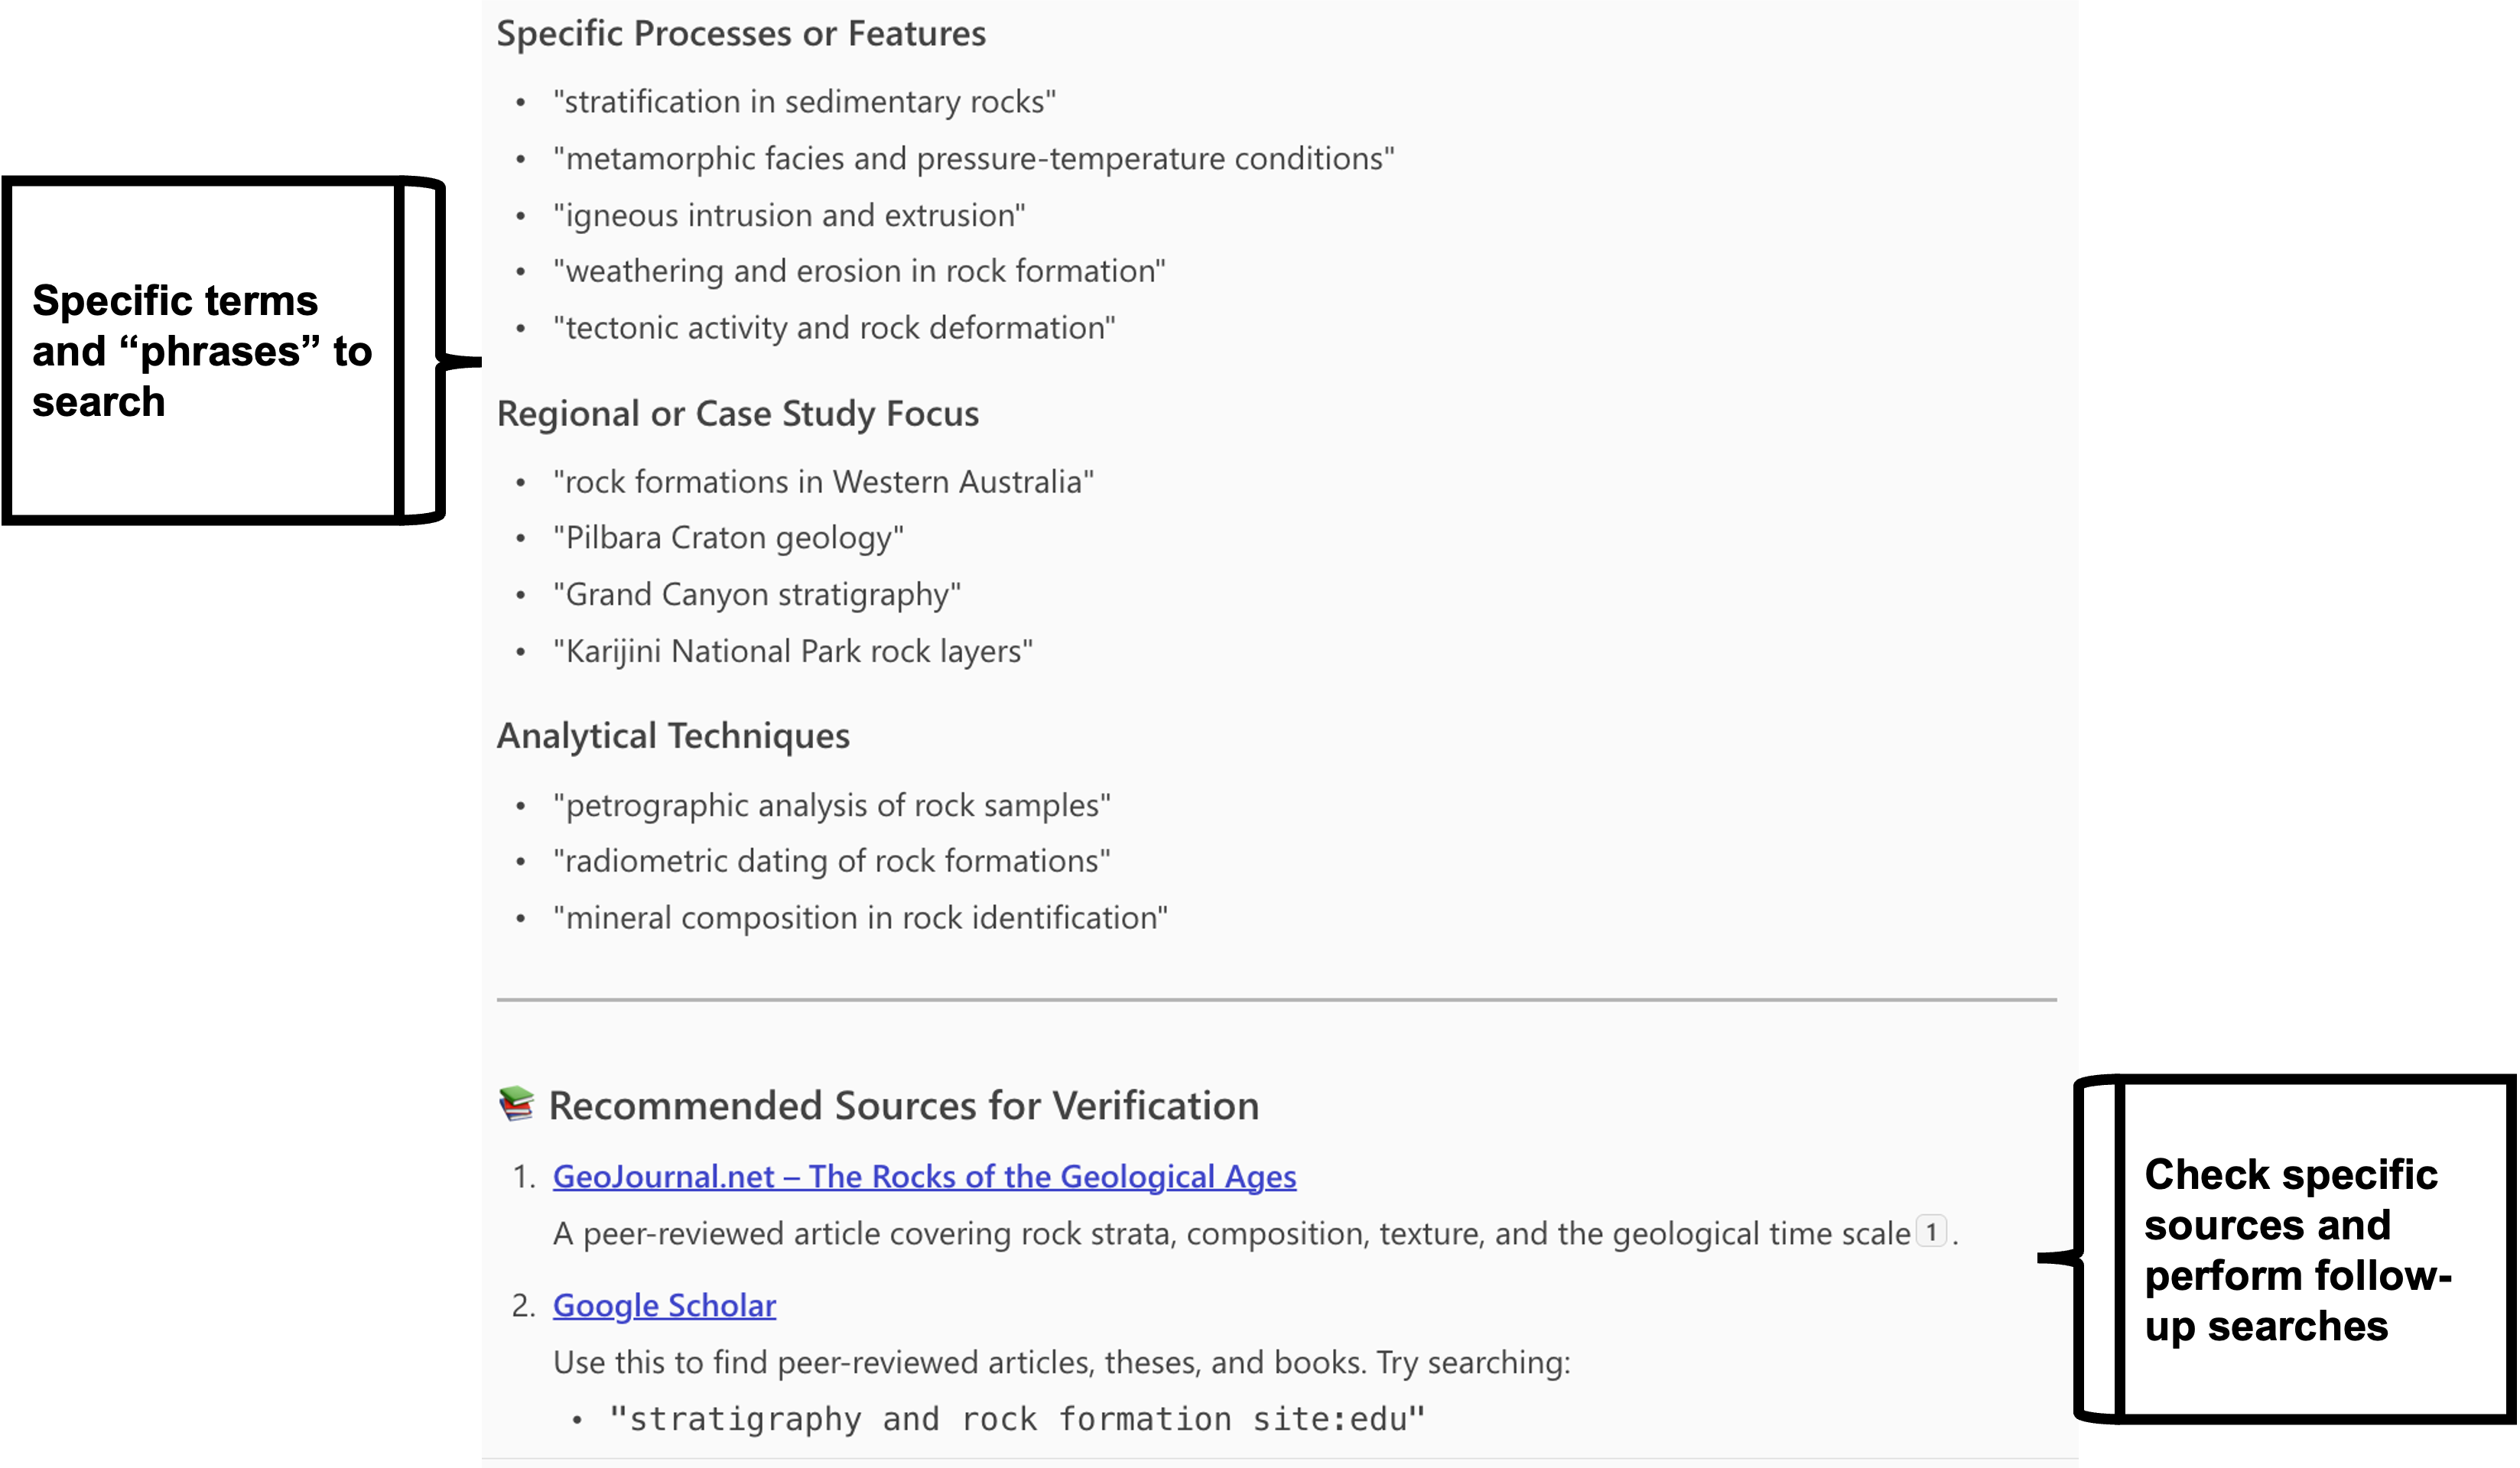
Task: Open the Google Scholar link
Action: point(664,1305)
